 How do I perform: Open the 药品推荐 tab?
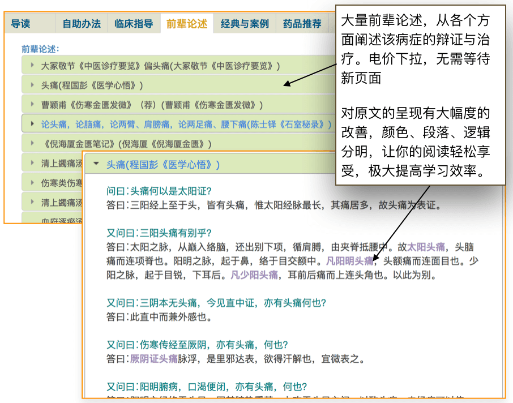click(302, 24)
